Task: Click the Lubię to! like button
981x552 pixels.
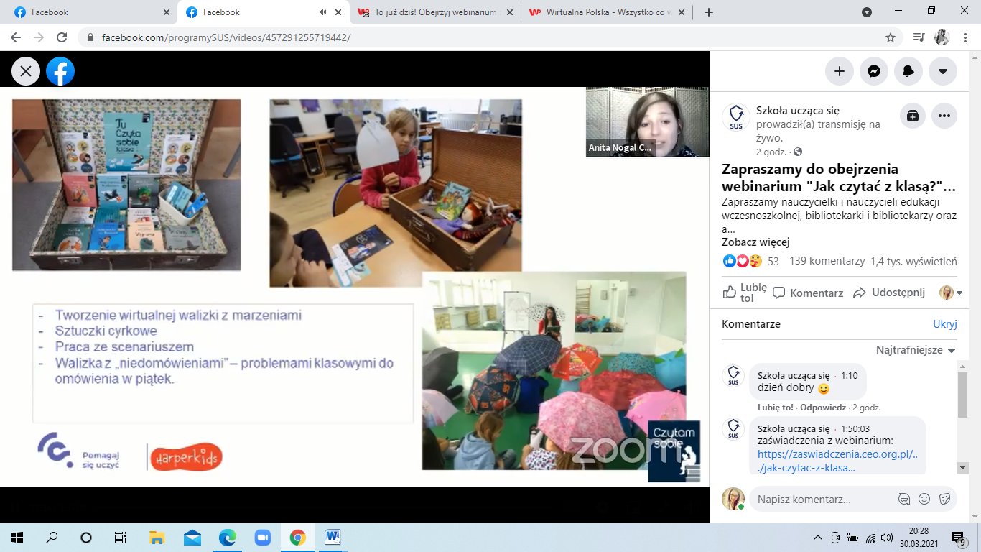Action: click(744, 293)
